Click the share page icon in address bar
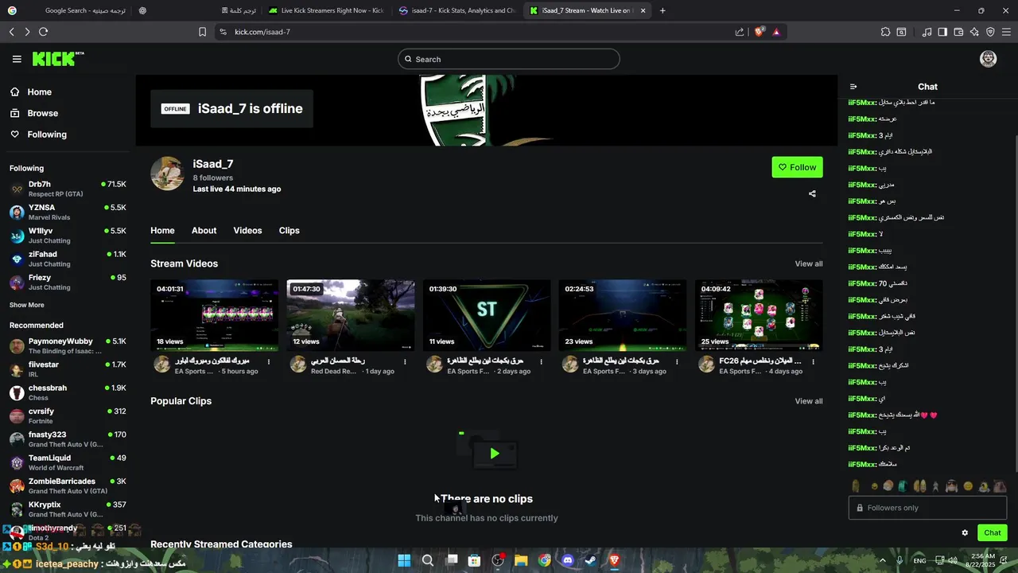The height and width of the screenshot is (573, 1018). pyautogui.click(x=740, y=32)
